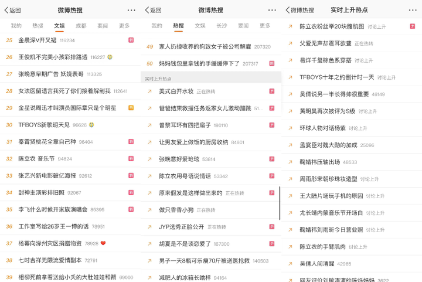Tap the rising badge beside 张晚意好爱玱玹

tap(272, 159)
